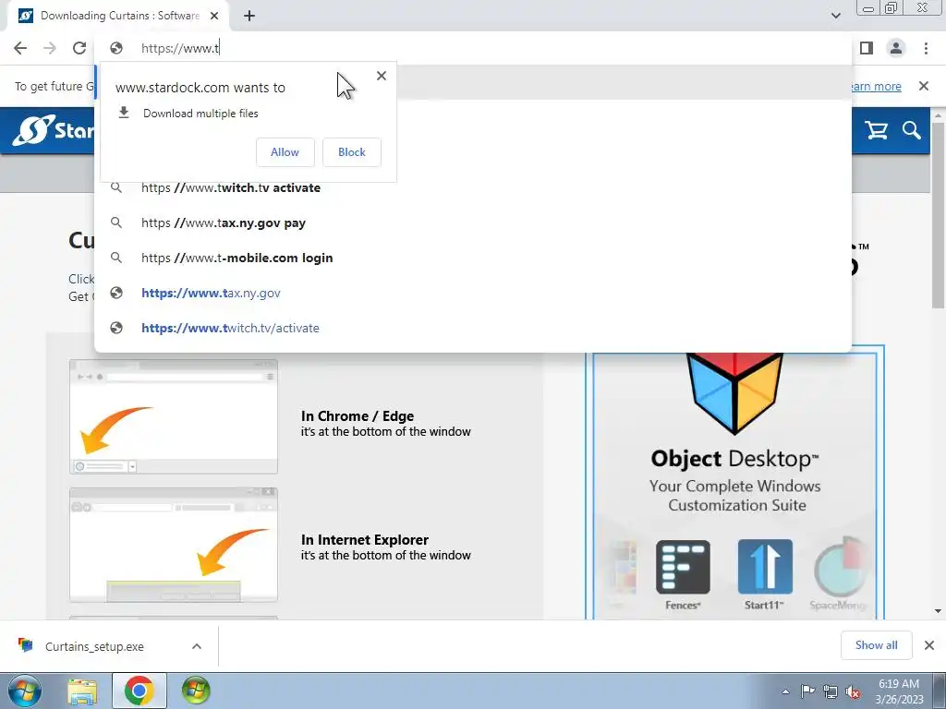
Task: Open the https://www.tax.ny.gov URL suggestion
Action: click(x=473, y=293)
